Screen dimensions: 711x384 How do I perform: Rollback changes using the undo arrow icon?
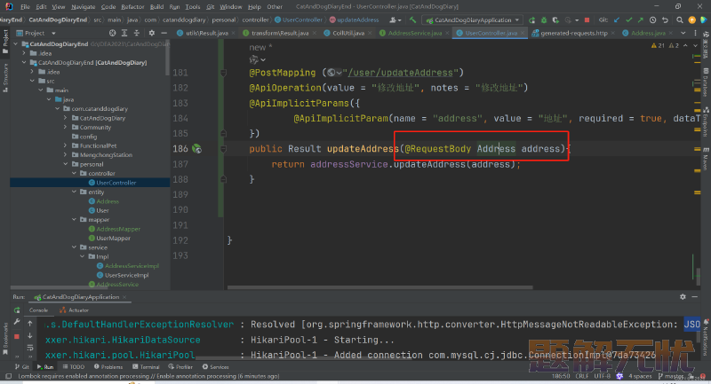point(665,20)
